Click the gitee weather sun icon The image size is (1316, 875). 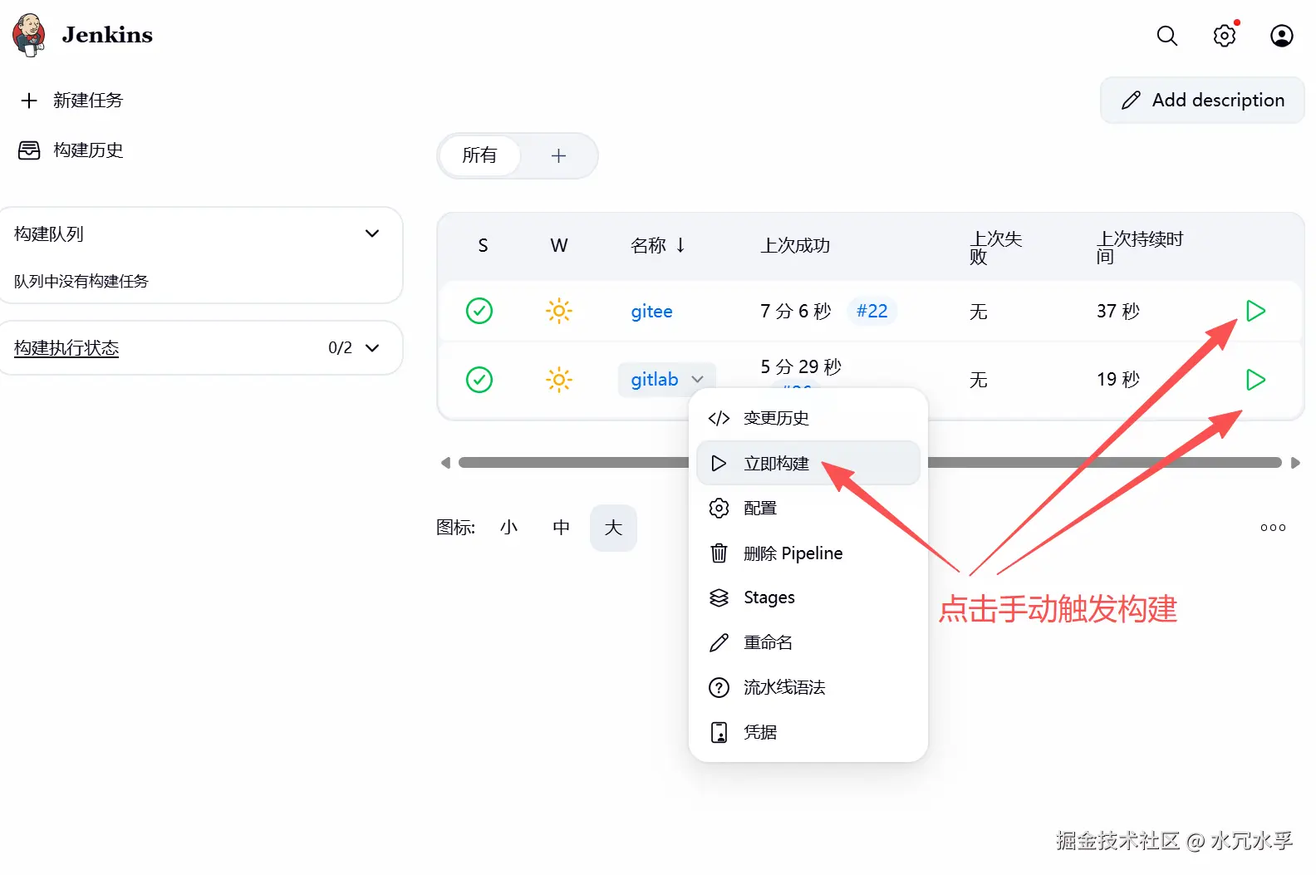(559, 311)
